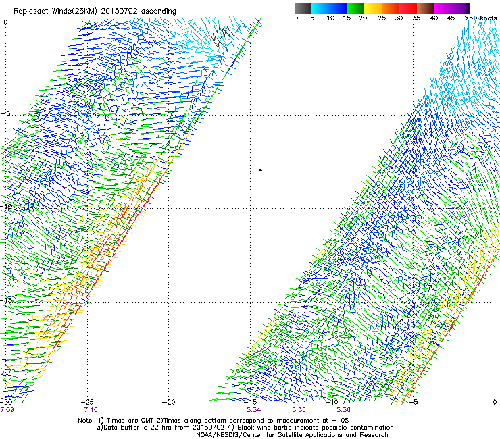Click the '>50 knots' legend label

tap(480, 18)
